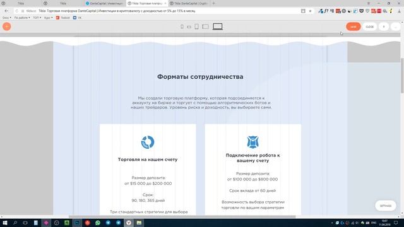Click the question mark help button
404x227 pixels.
click(384, 26)
